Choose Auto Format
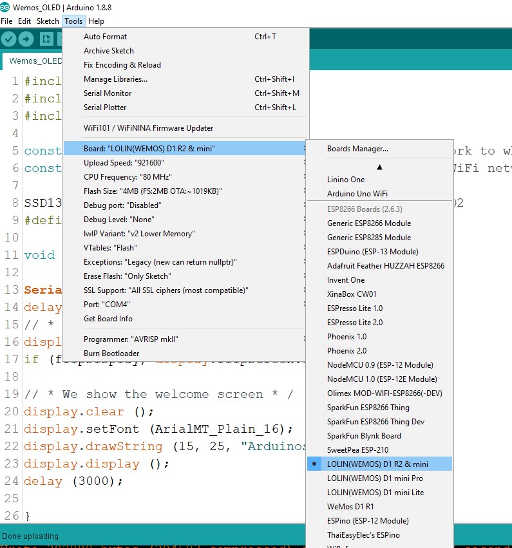The image size is (512, 548). point(185,36)
